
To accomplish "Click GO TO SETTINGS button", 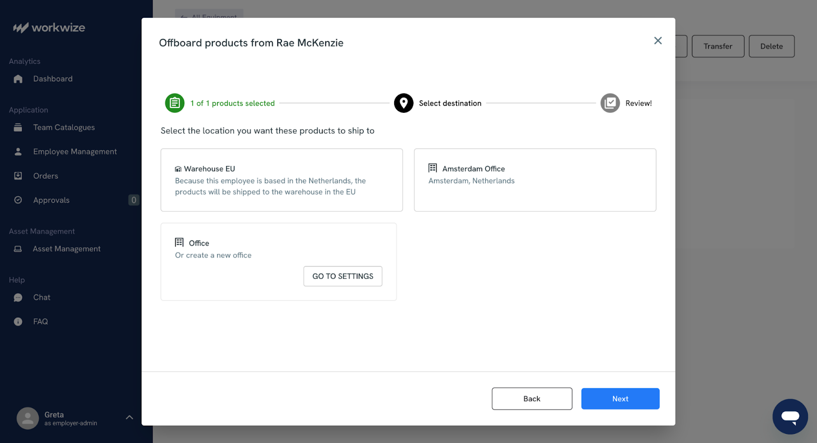I will [343, 276].
